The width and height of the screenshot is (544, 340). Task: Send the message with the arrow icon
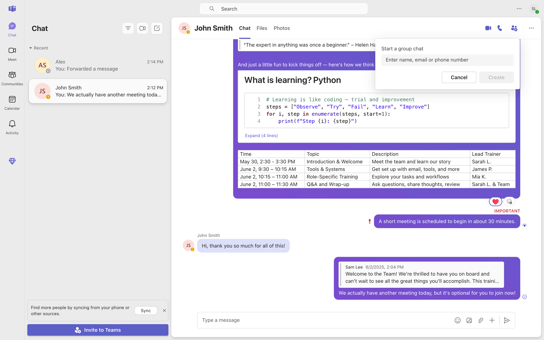coord(507,320)
